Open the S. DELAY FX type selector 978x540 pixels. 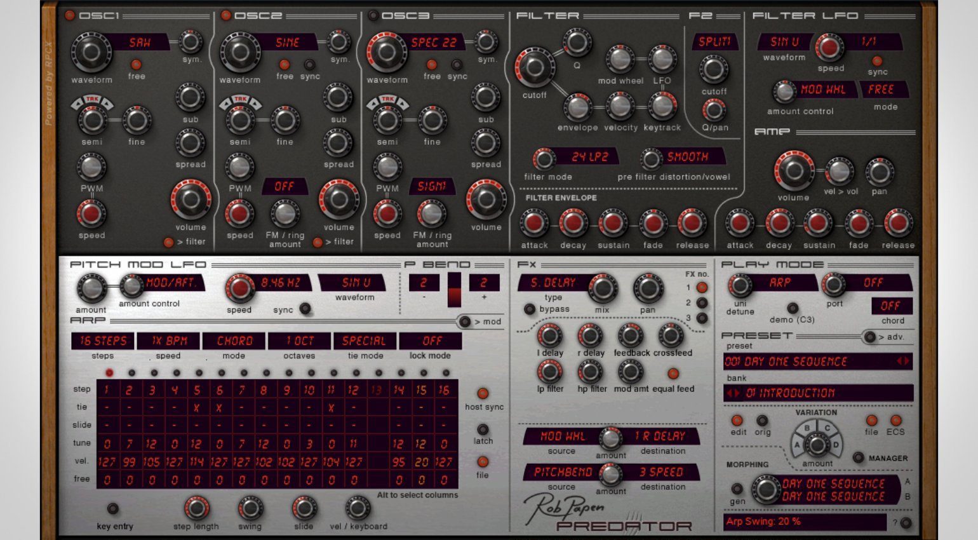click(x=554, y=283)
